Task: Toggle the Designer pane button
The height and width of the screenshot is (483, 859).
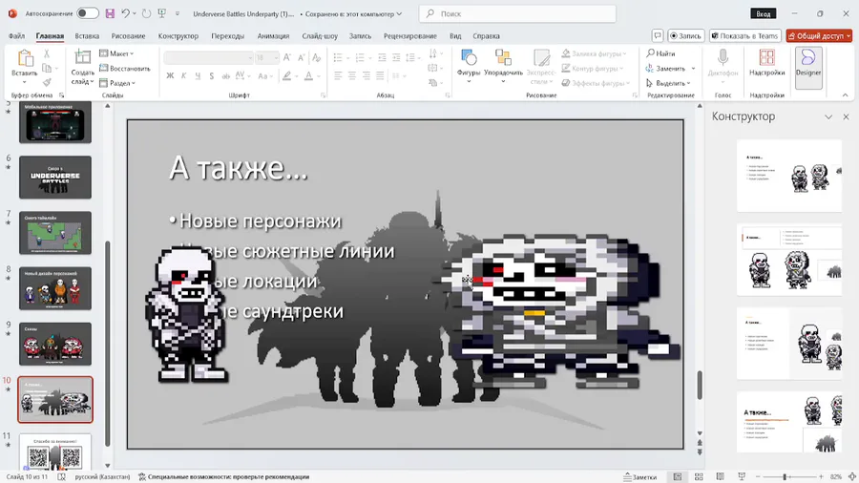Action: [x=808, y=68]
